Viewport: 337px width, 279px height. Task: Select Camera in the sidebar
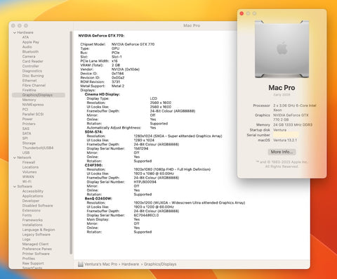coord(29,56)
